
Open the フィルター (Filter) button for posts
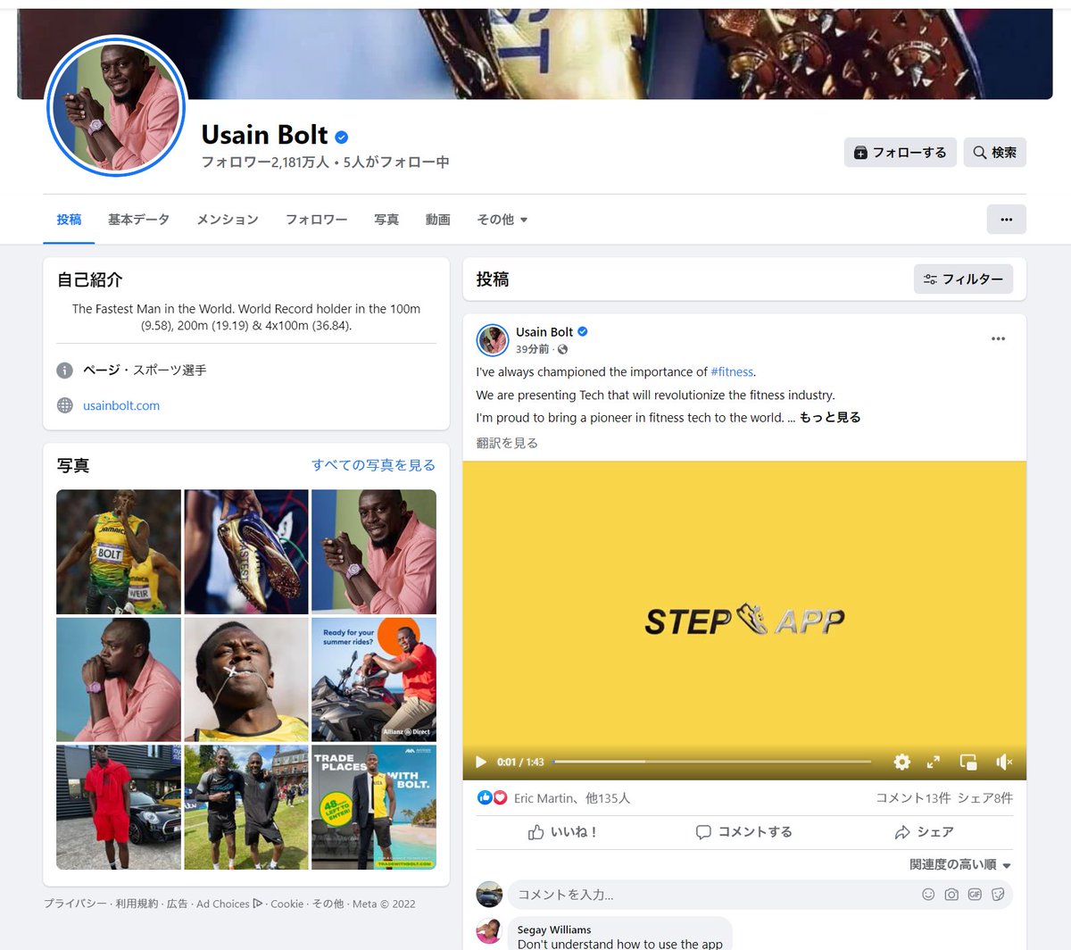[963, 279]
